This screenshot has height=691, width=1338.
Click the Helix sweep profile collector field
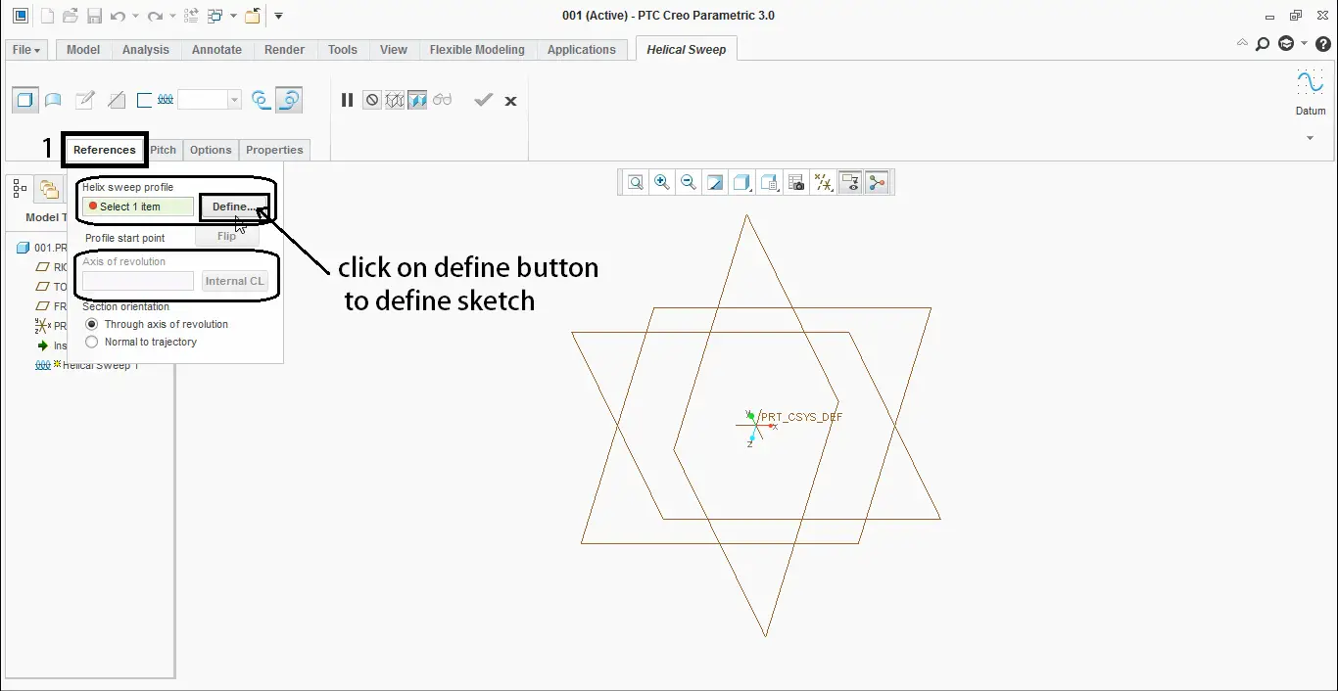pos(138,207)
